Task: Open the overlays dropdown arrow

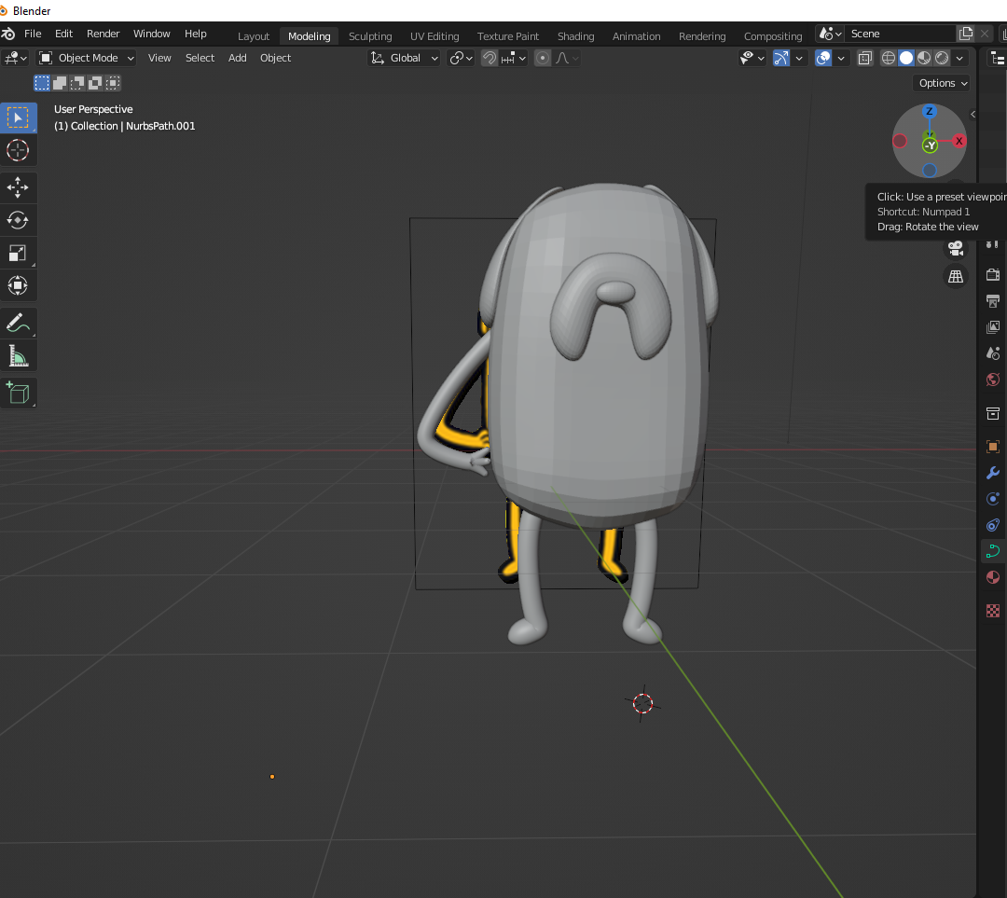Action: pos(841,58)
